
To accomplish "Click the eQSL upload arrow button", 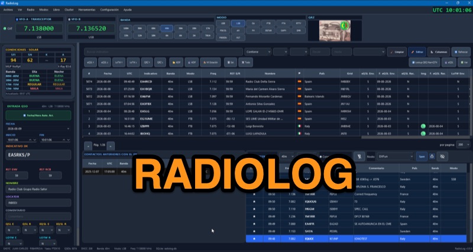I will 90,63.
